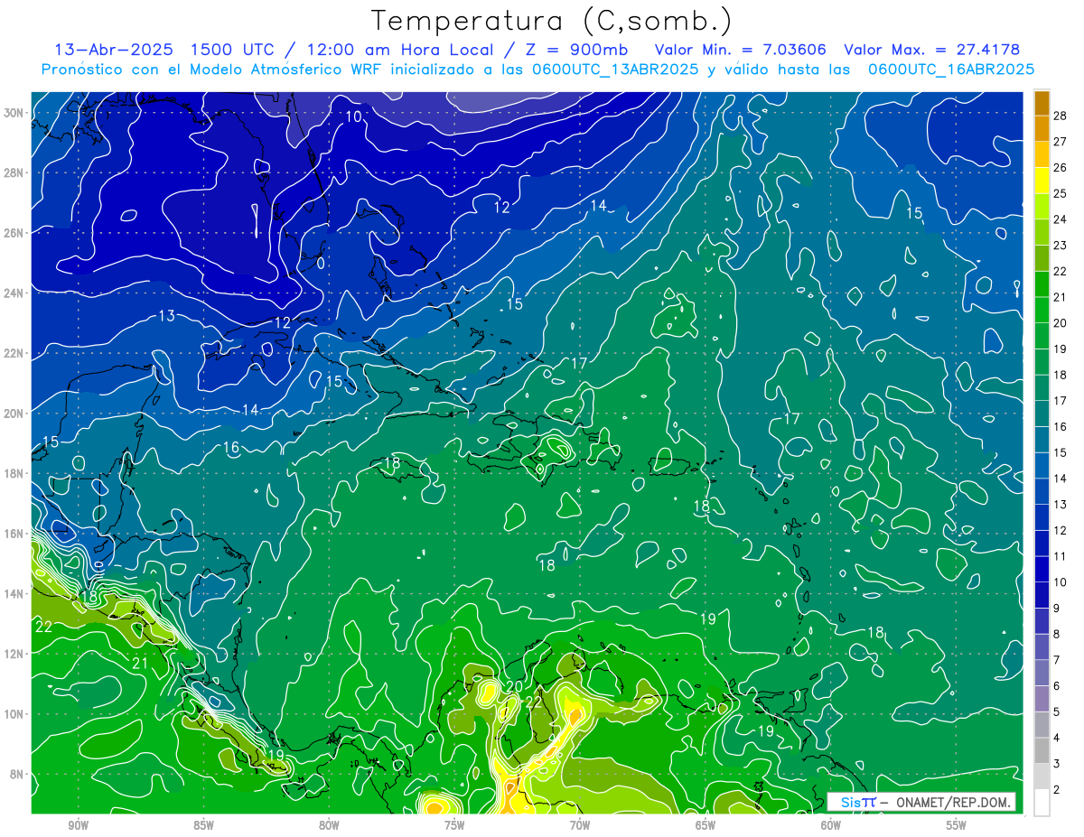Click the color scale value 25
This screenshot has width=1084, height=837.
click(x=1061, y=193)
